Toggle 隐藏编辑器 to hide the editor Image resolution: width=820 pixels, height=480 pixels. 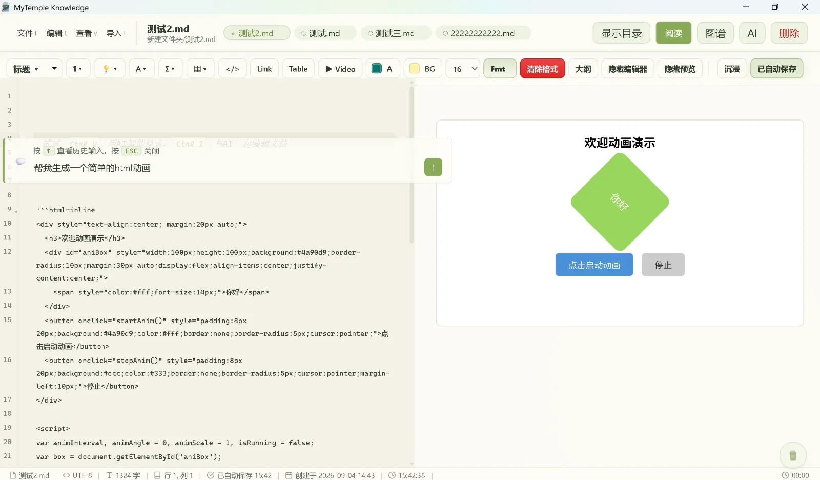pyautogui.click(x=628, y=69)
